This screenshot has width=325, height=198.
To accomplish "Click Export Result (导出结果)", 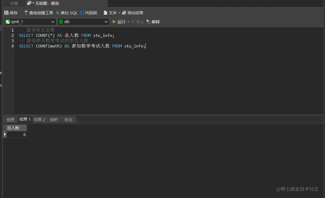I will [x=133, y=13].
